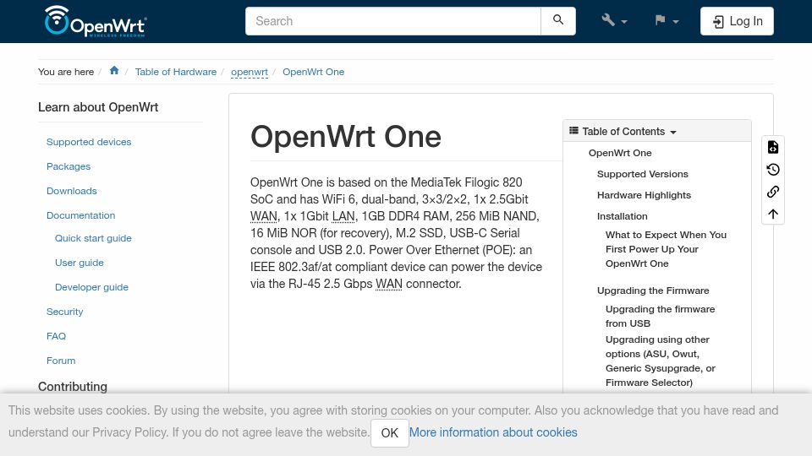The width and height of the screenshot is (812, 456).
Task: Open Packages sidebar link
Action: (69, 166)
